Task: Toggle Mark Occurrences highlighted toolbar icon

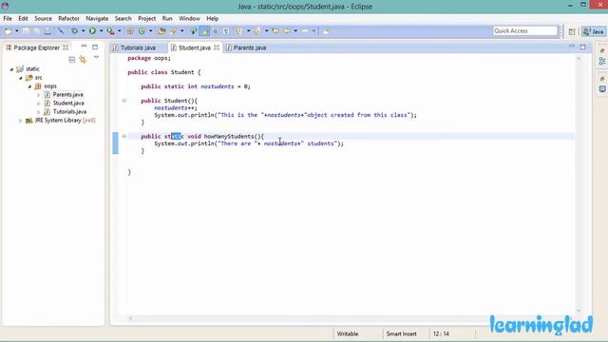Action: [x=204, y=31]
